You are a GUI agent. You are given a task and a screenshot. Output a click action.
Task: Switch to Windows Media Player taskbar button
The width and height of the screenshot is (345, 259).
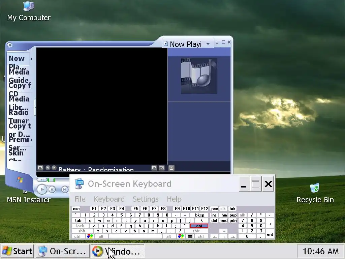pos(117,251)
